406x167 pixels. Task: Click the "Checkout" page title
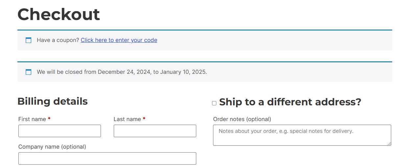[x=59, y=14]
